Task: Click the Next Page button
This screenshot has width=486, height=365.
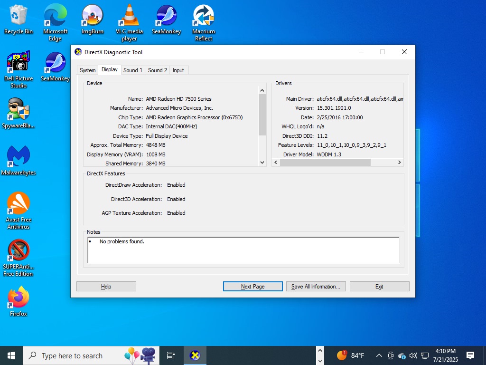Action: click(x=252, y=287)
